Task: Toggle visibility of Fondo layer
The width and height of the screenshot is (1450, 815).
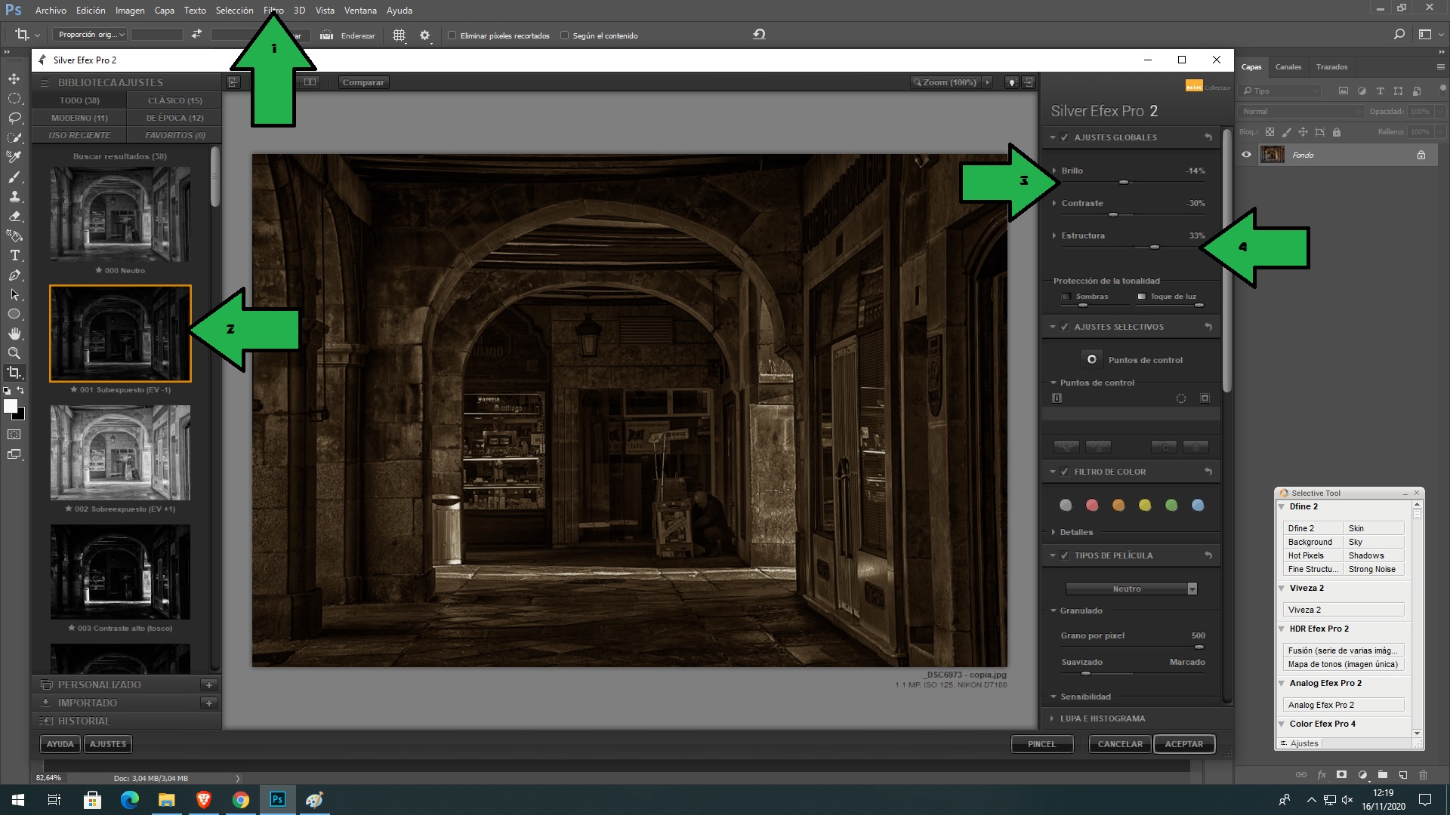Action: coord(1247,154)
